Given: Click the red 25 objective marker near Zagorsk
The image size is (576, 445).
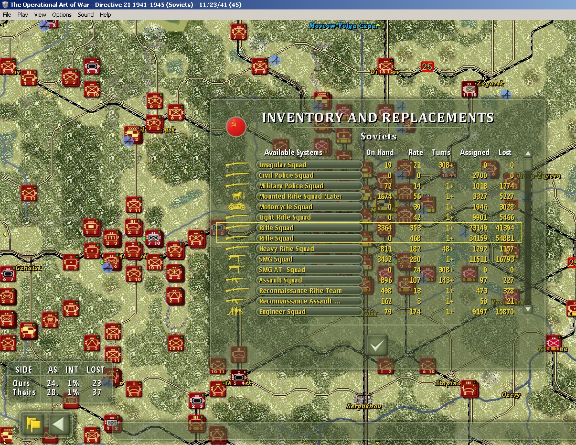Looking at the screenshot, I should [427, 67].
